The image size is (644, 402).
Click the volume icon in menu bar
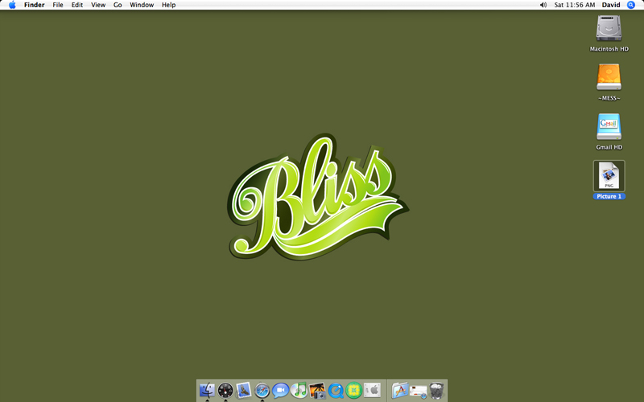543,5
